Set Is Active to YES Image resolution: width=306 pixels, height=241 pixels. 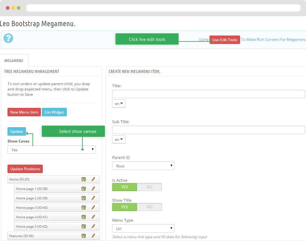point(125,187)
